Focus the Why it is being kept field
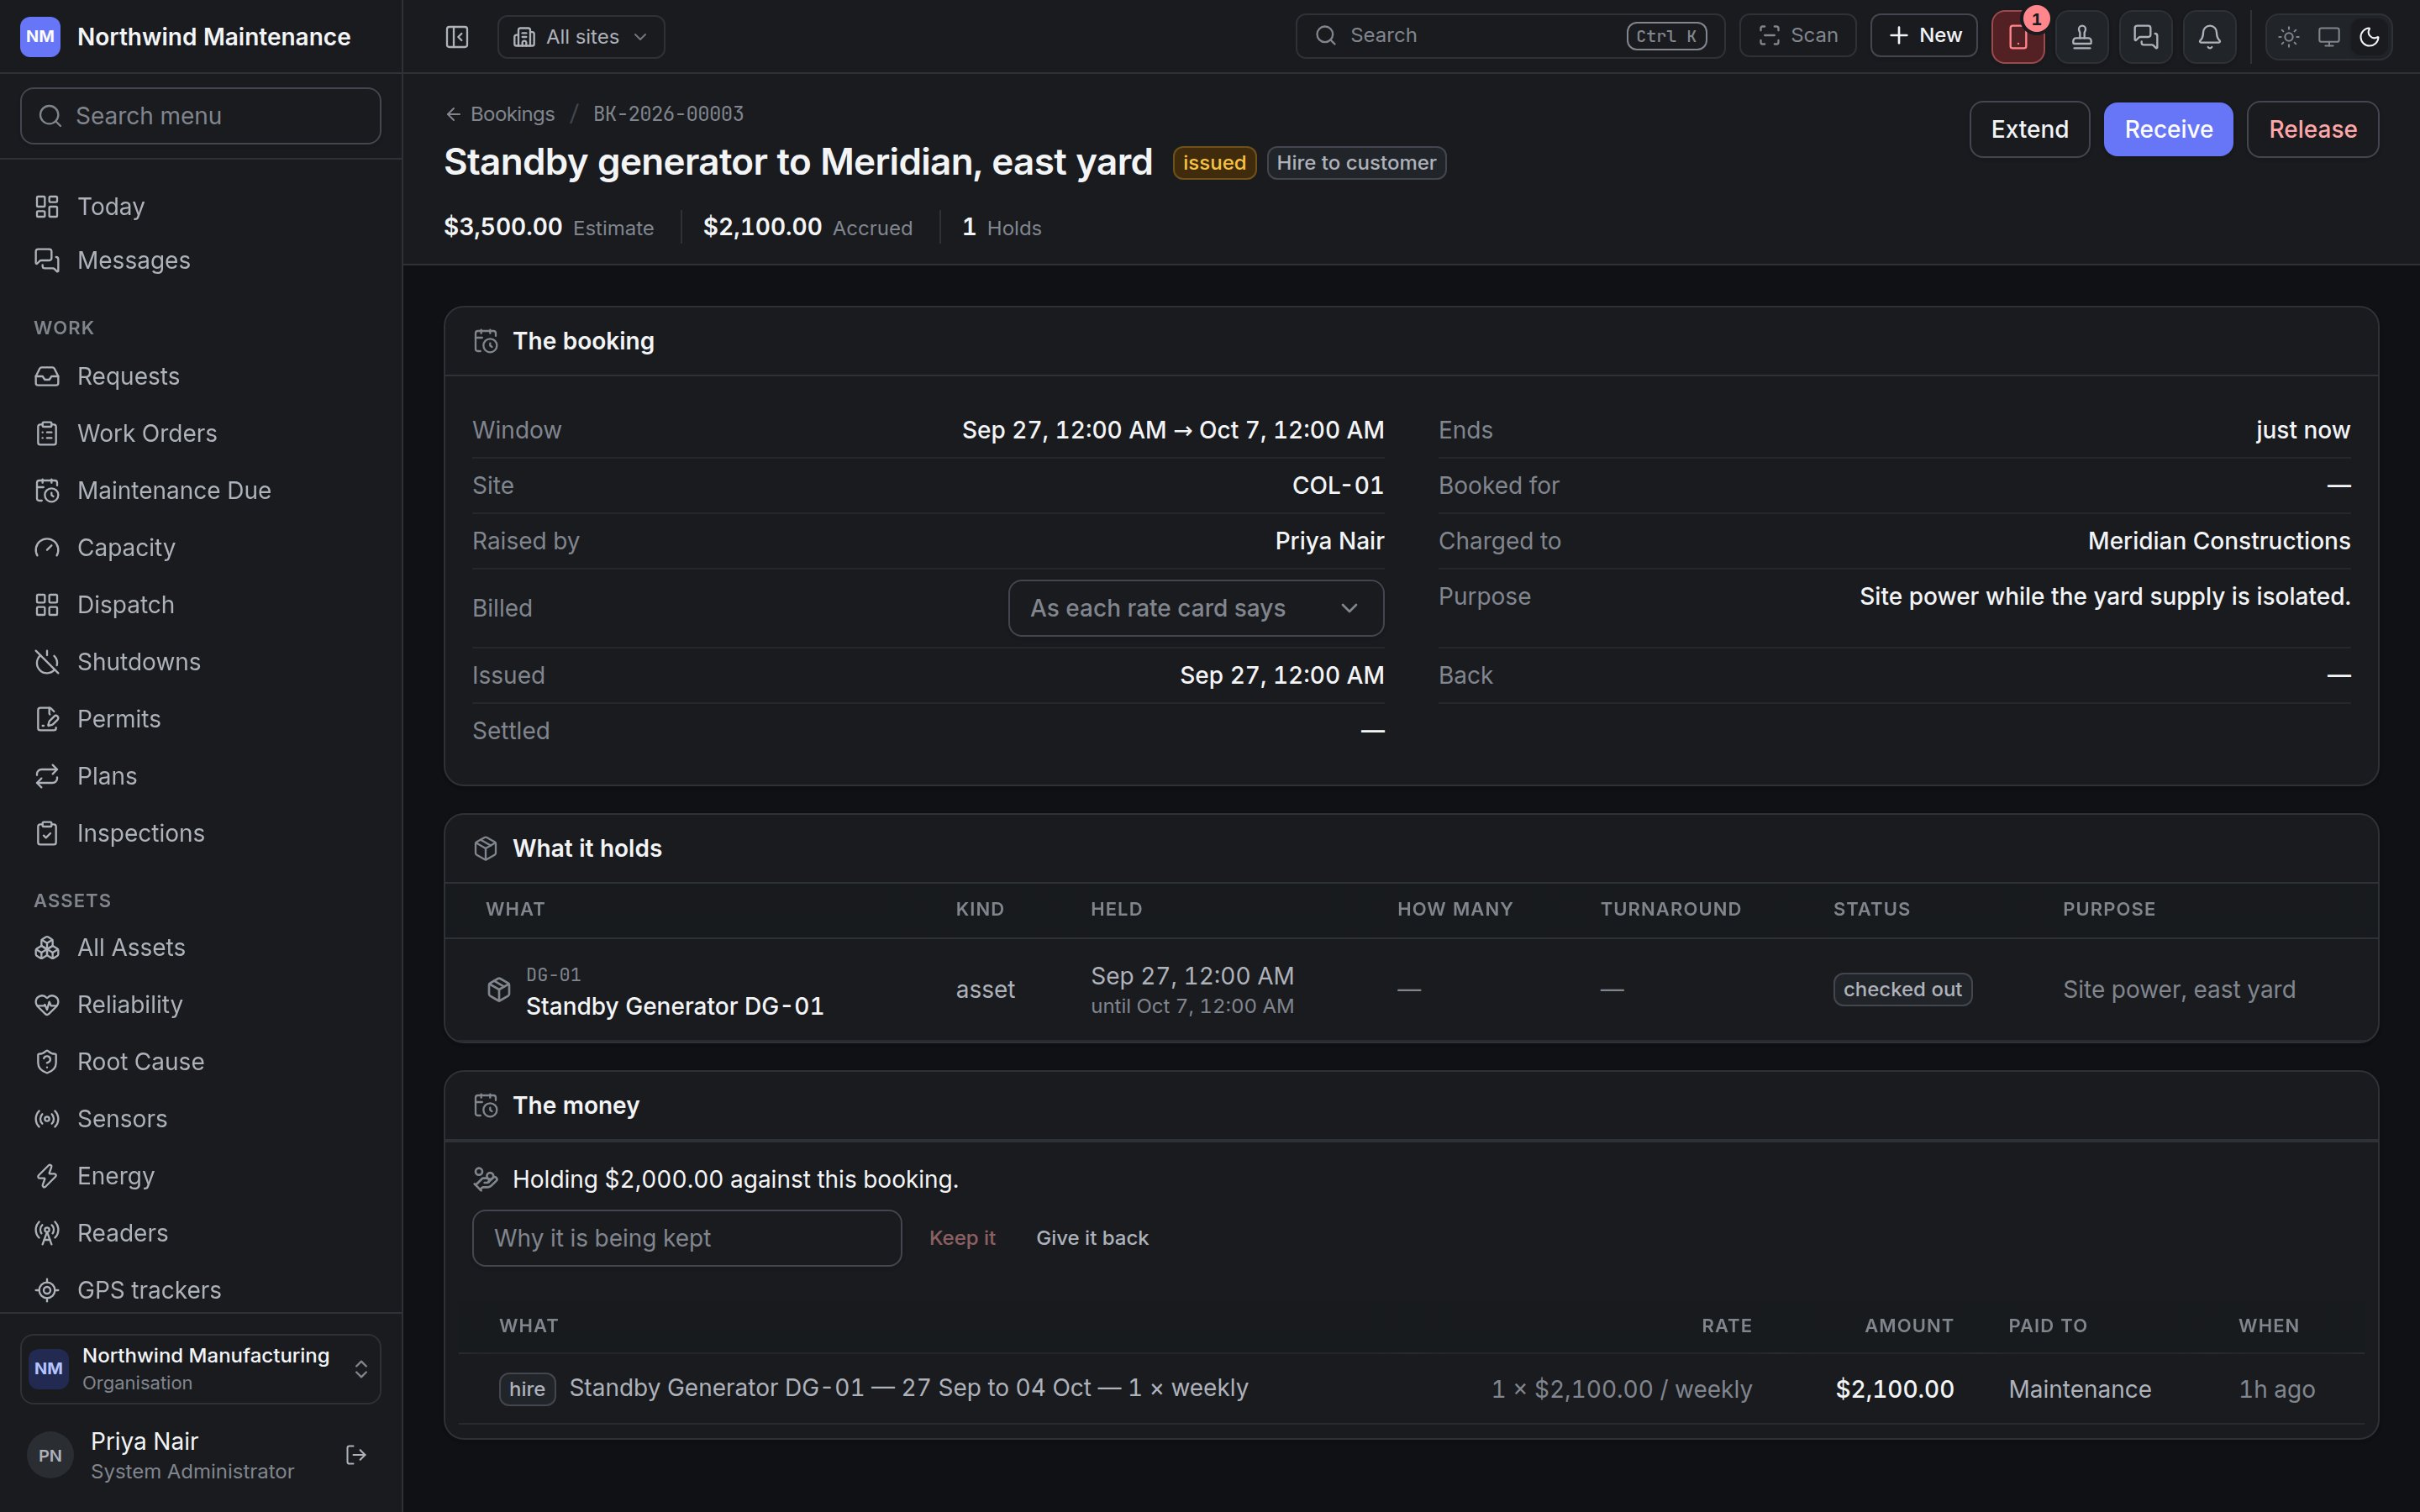Image resolution: width=2420 pixels, height=1512 pixels. (686, 1238)
